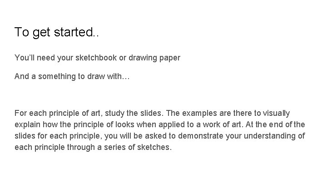Click the word "You'll" starting the first line

(24, 58)
